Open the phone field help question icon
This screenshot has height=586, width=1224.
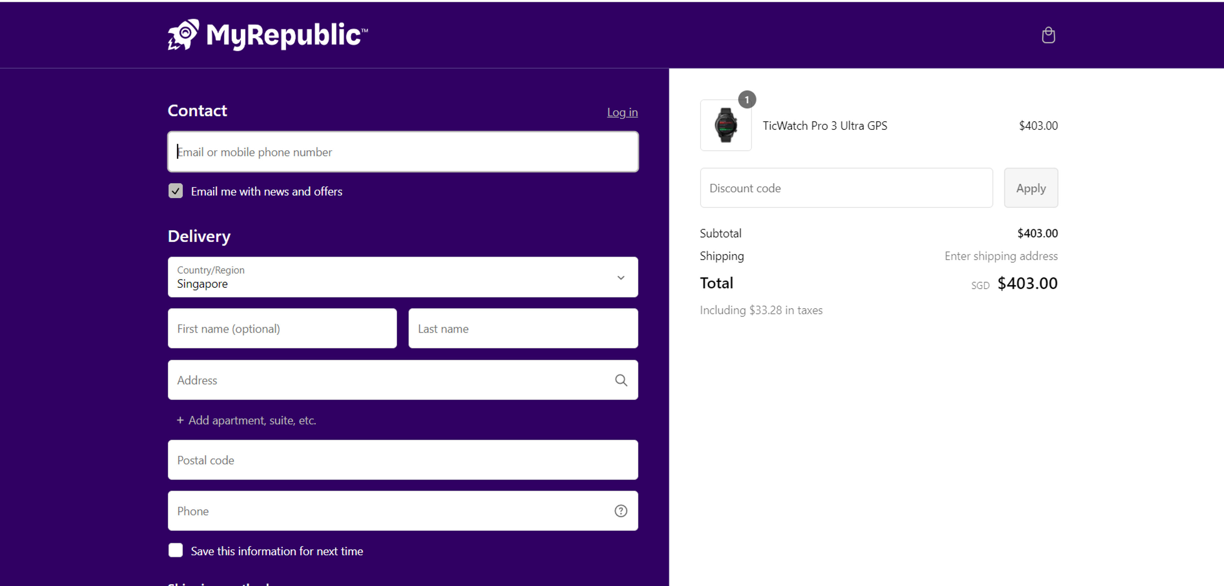coord(621,511)
